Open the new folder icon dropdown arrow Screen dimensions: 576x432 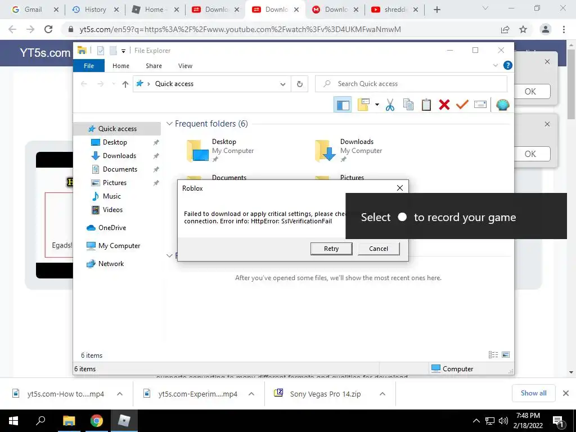pyautogui.click(x=377, y=105)
